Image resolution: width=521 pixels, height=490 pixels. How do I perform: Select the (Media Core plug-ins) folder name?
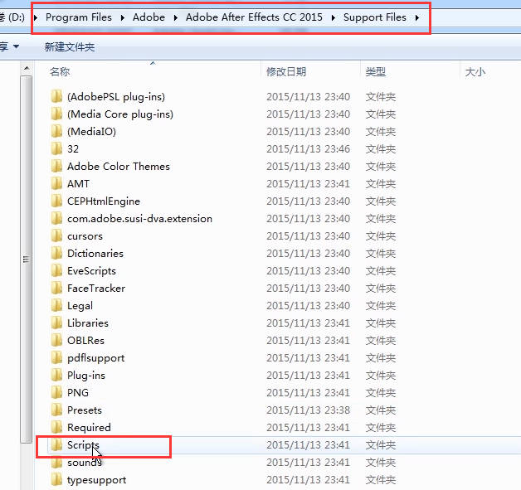coord(120,114)
